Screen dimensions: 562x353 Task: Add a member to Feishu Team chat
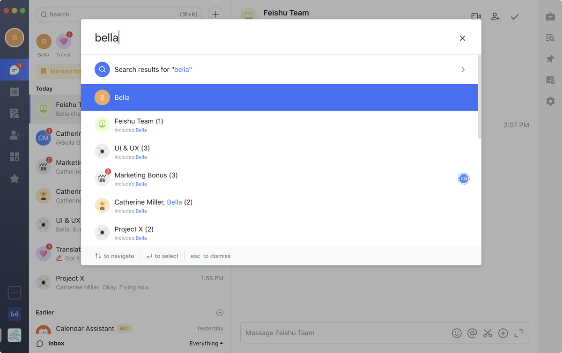(x=495, y=16)
